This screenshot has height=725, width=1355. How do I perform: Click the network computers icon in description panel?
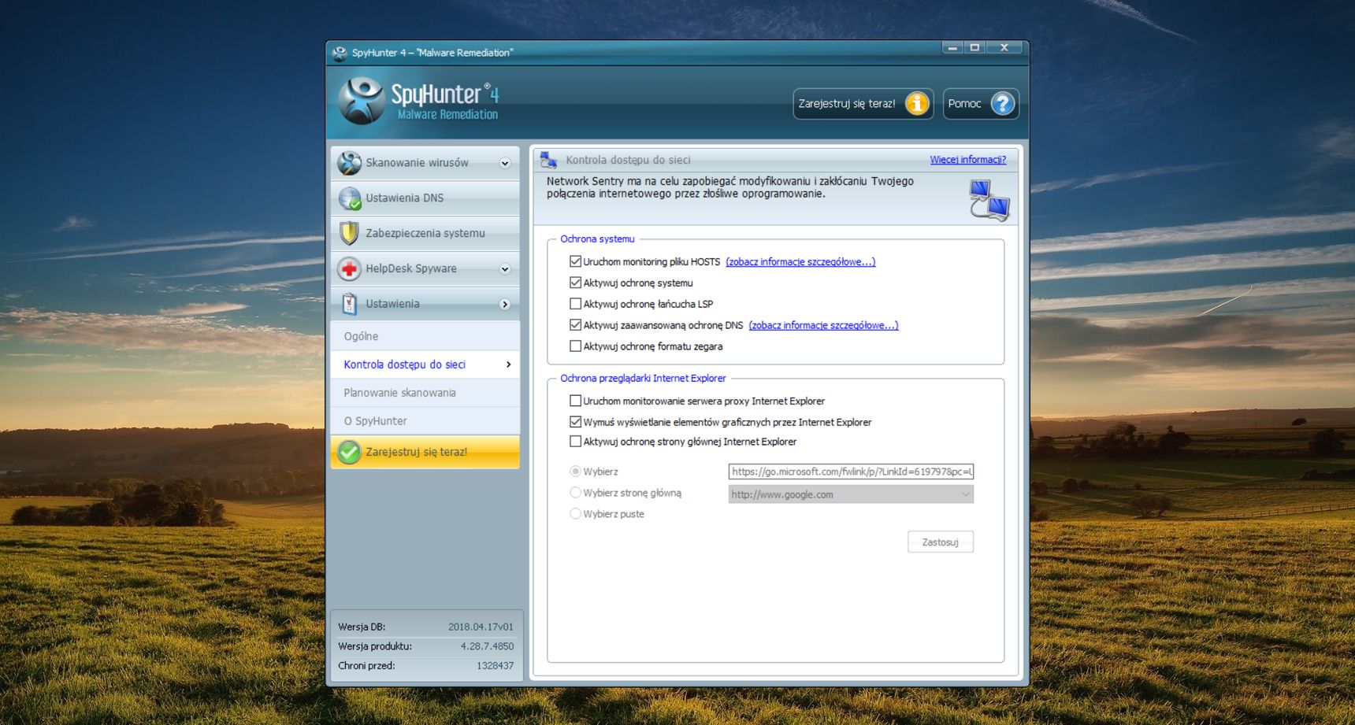point(989,200)
